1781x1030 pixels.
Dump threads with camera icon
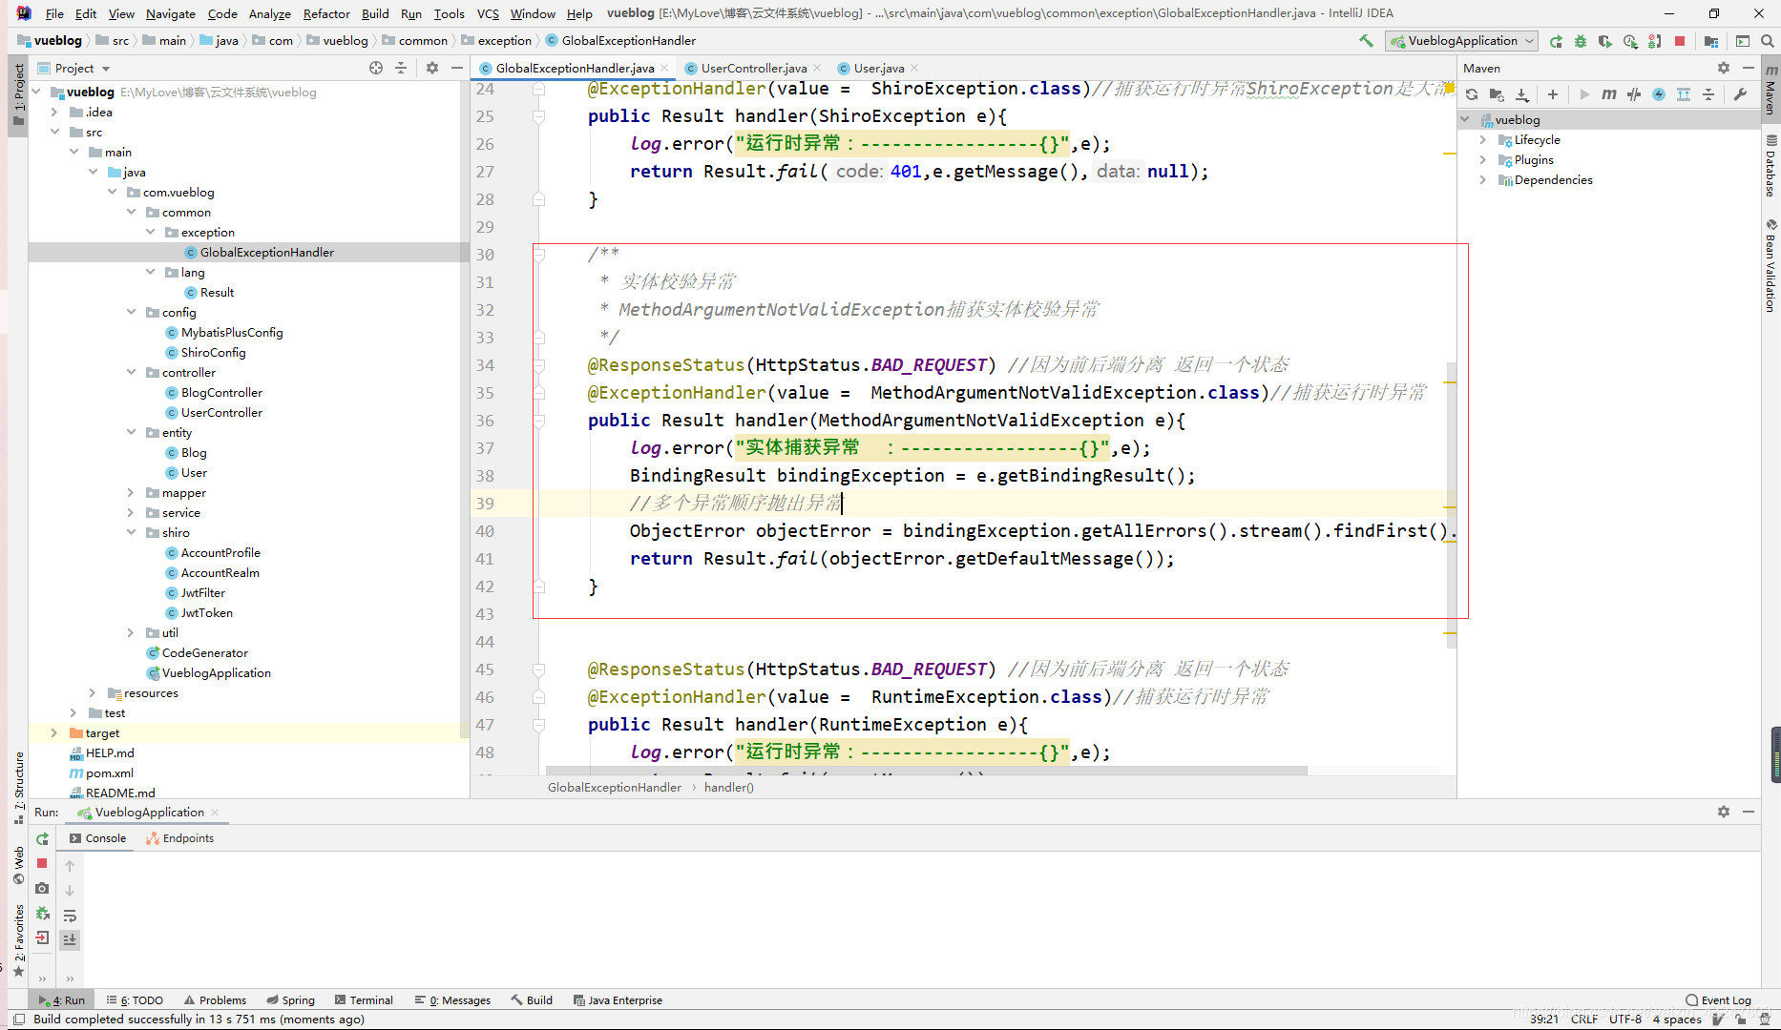click(x=42, y=888)
